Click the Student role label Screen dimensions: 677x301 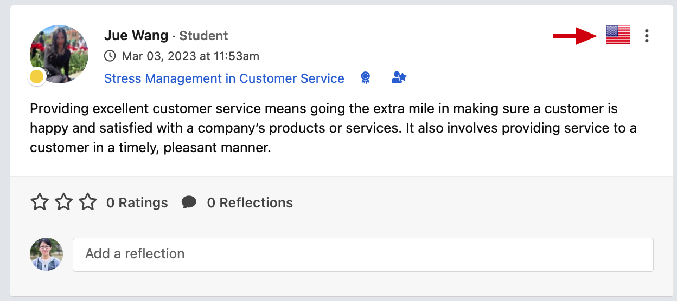203,36
